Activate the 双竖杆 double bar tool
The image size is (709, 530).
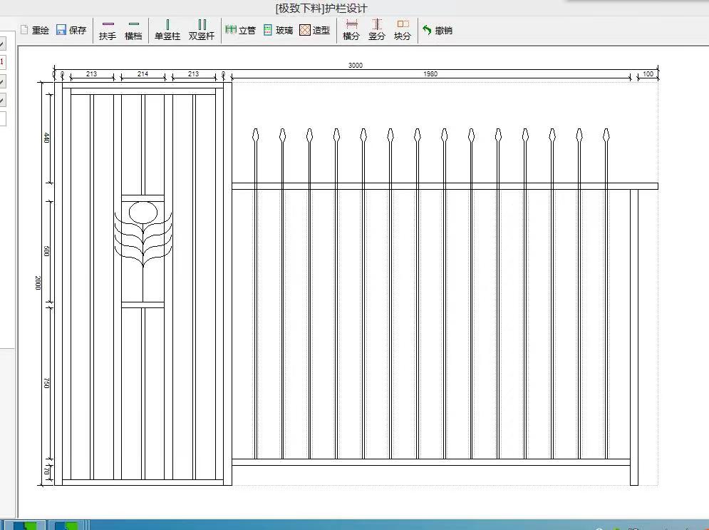coord(202,30)
